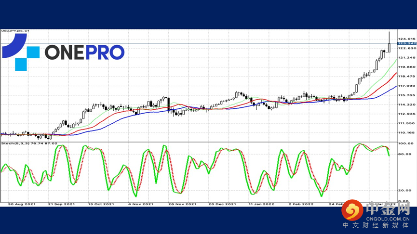Click the USDJPY.pro, D1 chart title
417x234 pixels.
pos(15,31)
